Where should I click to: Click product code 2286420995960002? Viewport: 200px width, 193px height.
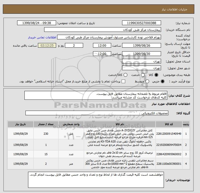click(x=169, y=154)
